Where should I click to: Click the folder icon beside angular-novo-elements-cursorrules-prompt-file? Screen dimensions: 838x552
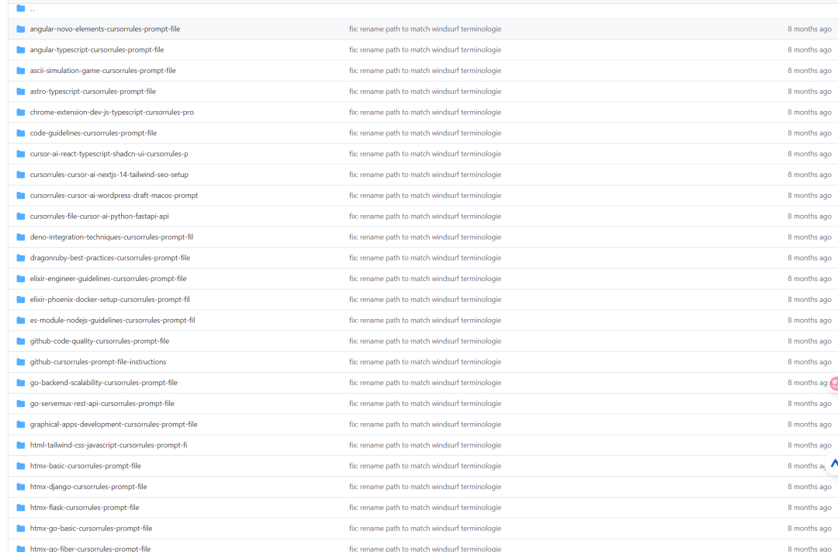coord(20,29)
